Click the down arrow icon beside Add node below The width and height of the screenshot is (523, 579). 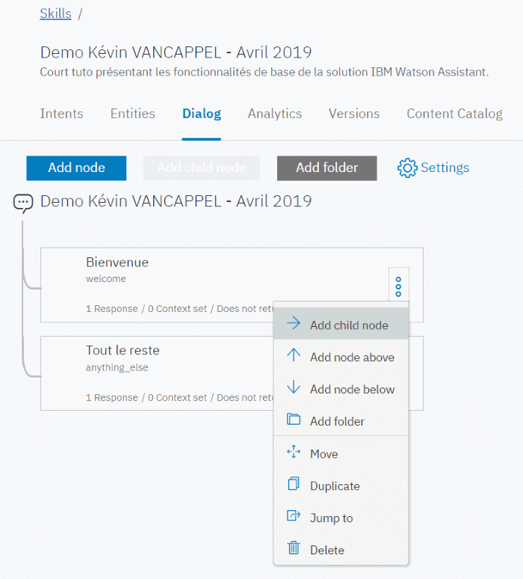point(294,387)
